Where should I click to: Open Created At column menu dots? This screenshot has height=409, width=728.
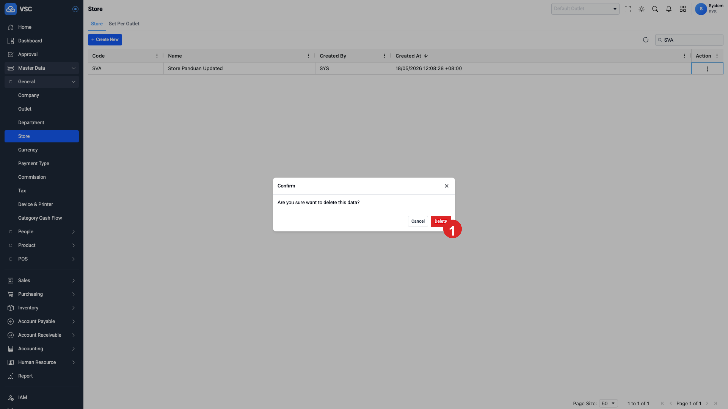tap(684, 56)
